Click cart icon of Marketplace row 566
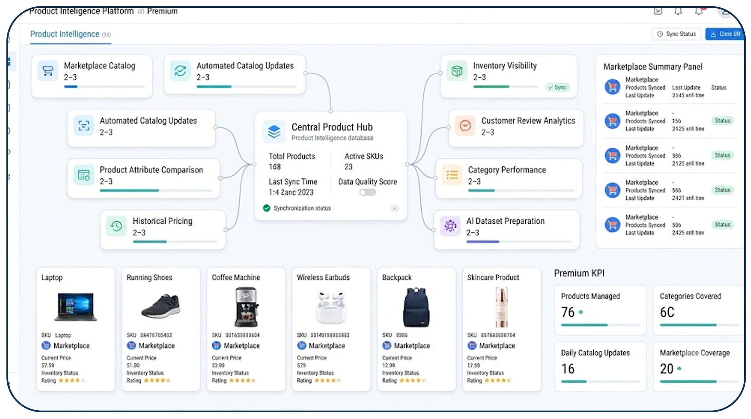 [x=612, y=190]
